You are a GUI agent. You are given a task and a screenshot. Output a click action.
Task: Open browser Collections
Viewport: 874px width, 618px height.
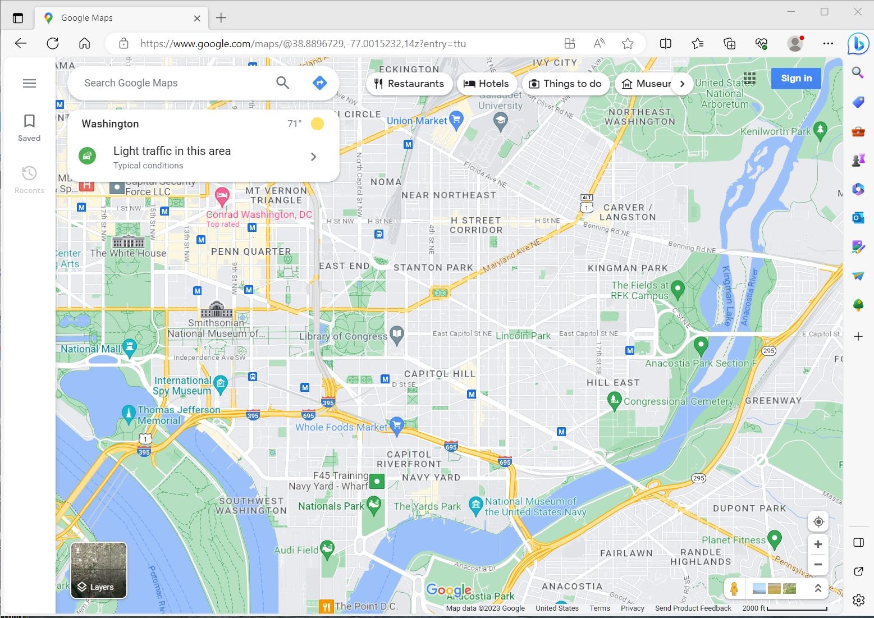pos(729,44)
